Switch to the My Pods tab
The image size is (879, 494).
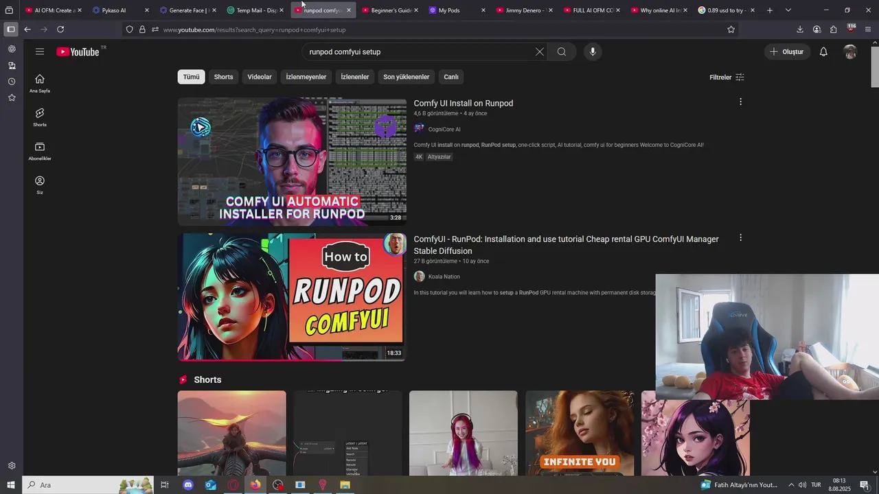[x=456, y=10]
